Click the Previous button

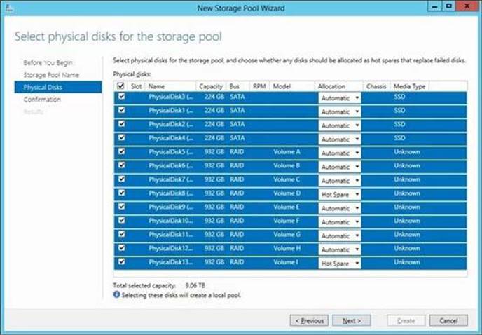pyautogui.click(x=309, y=320)
